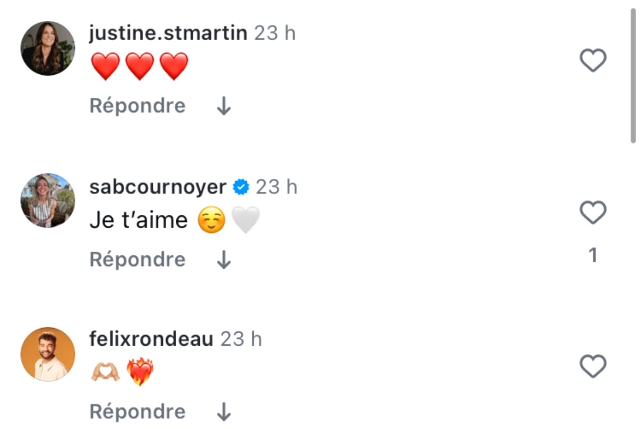Open sabcournoyer's profile picture
Viewport: 641px width, 429px height.
48,200
